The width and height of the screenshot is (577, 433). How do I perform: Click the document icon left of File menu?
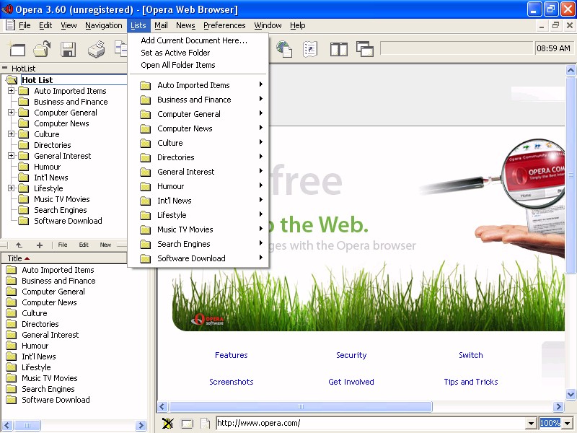pos(10,25)
